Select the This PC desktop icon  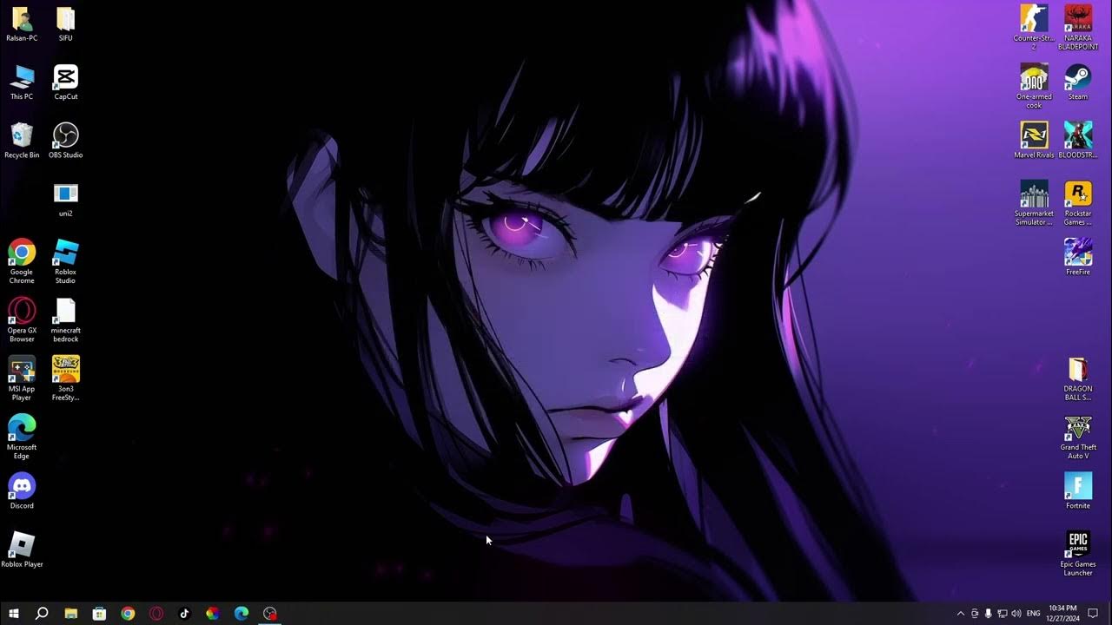tap(22, 82)
